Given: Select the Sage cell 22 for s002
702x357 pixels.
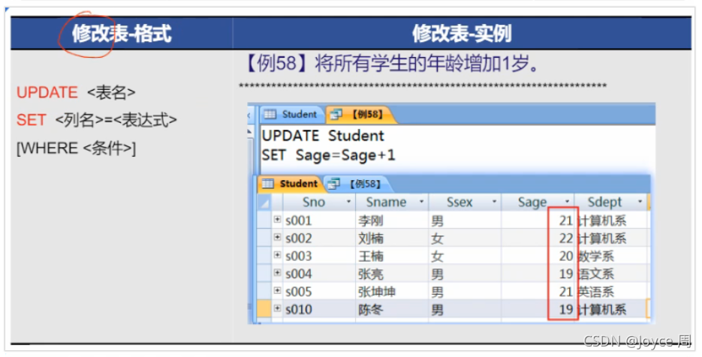Looking at the screenshot, I should 538,238.
